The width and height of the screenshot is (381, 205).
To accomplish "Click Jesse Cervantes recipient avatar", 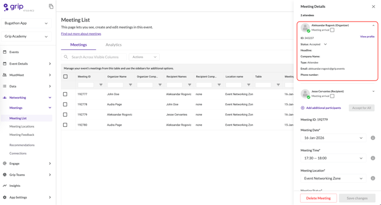I will 305,93.
